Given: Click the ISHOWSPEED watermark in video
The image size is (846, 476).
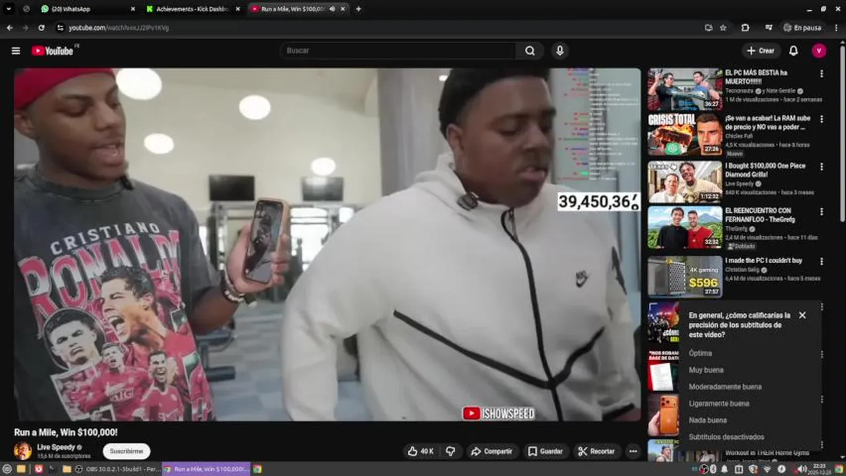Looking at the screenshot, I should pos(498,413).
